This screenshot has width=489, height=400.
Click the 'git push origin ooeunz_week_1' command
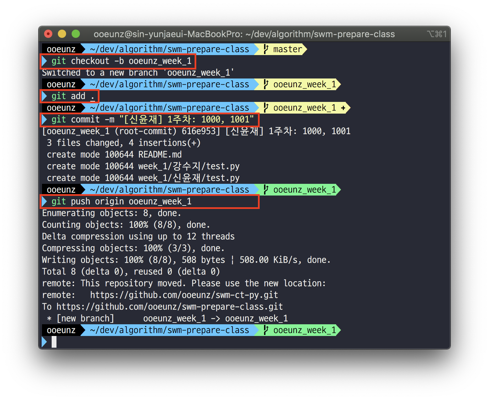click(x=121, y=201)
